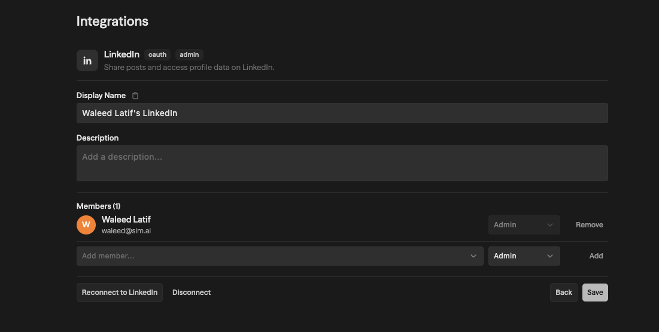Click Waleed Latif's orange avatar
659x332 pixels.
[x=86, y=225]
